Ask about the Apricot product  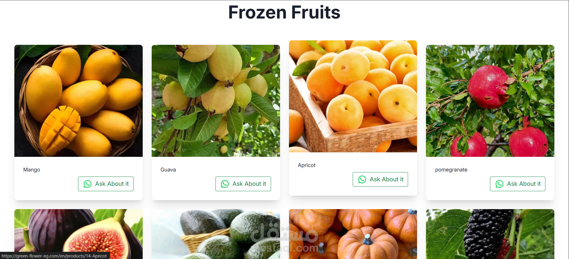[380, 179]
